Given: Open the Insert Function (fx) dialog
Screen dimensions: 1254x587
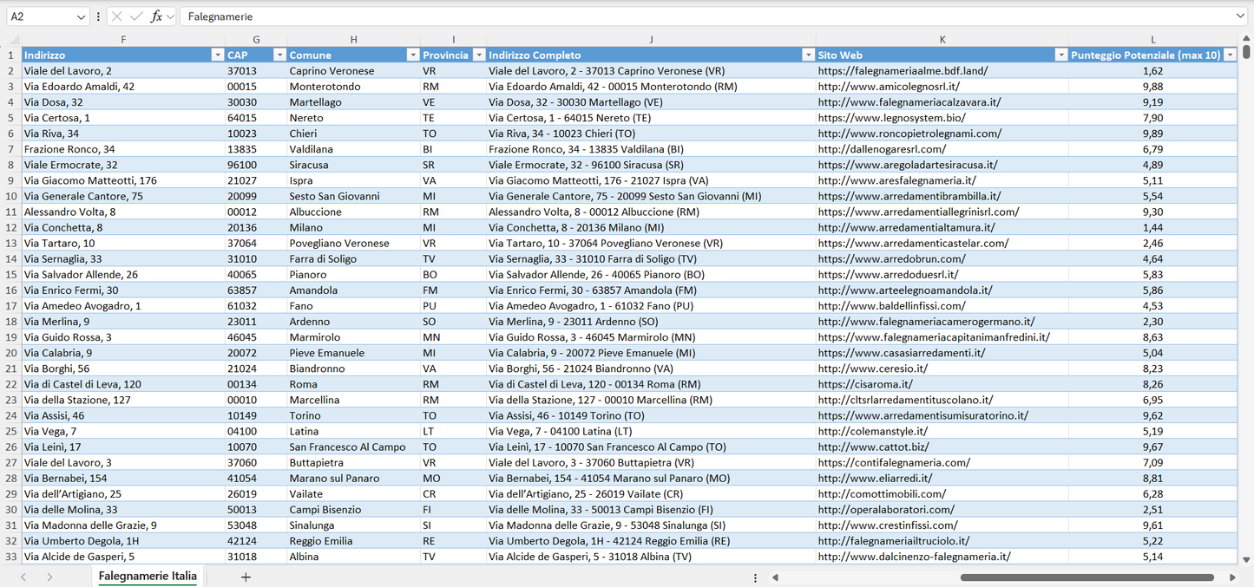Looking at the screenshot, I should 154,16.
